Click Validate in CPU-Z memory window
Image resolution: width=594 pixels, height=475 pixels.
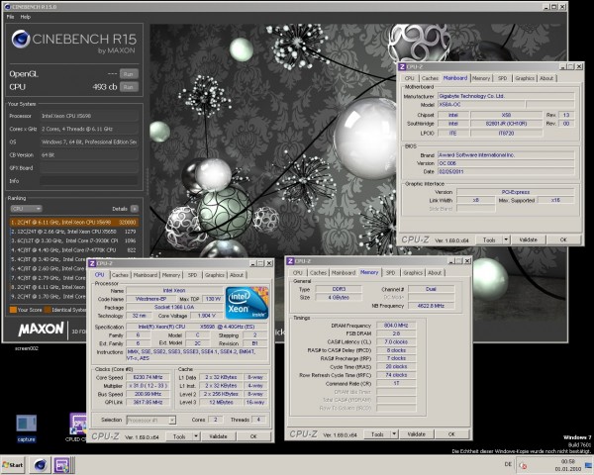tap(417, 434)
